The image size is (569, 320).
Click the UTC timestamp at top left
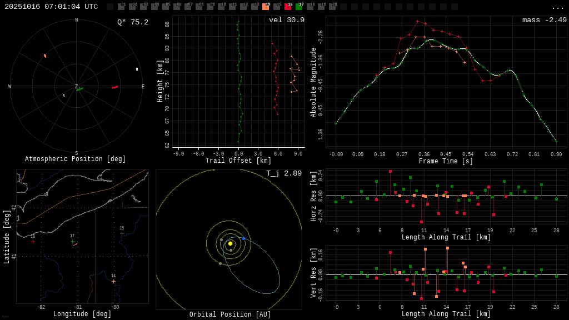click(51, 7)
